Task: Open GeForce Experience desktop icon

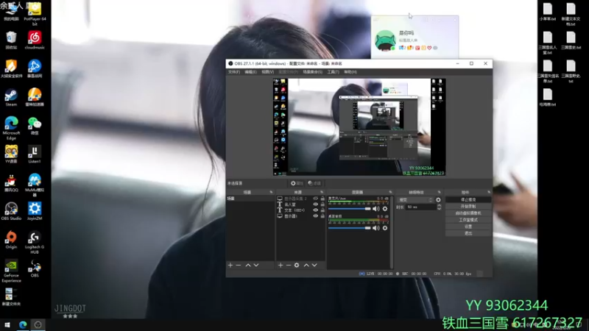Action: tap(11, 271)
